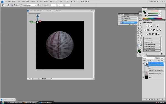Switch to the Channels tab
This screenshot has width=166, height=104.
(151, 56)
